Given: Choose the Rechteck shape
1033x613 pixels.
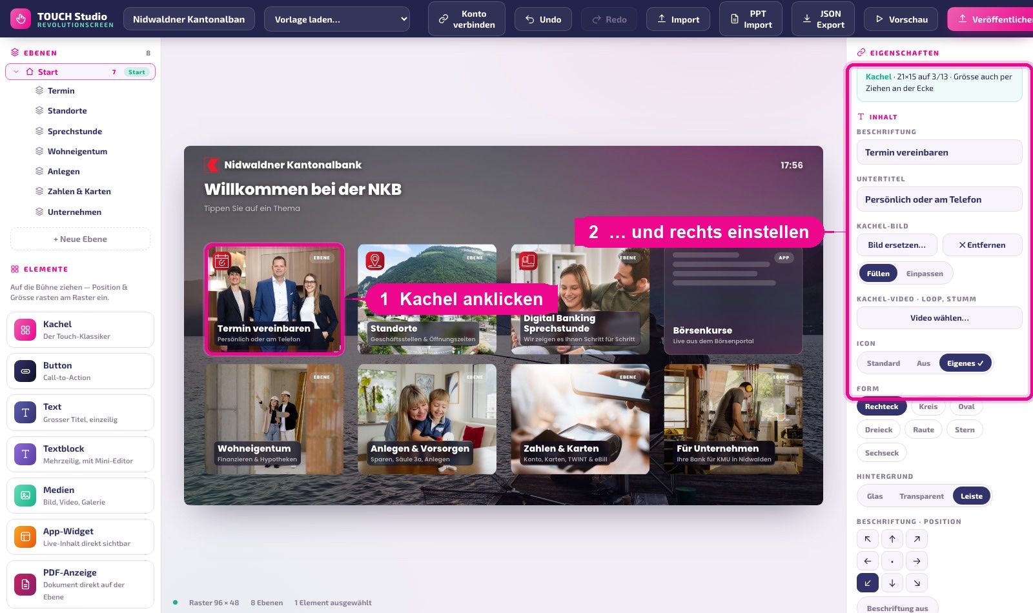Looking at the screenshot, I should coord(881,407).
